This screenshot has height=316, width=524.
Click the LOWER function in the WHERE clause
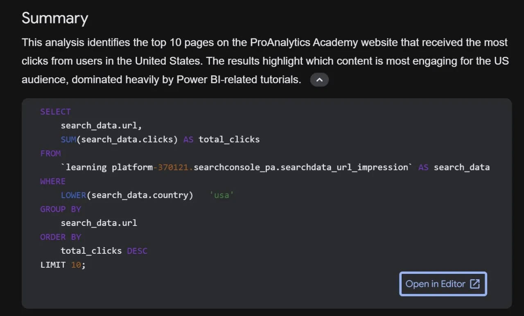pos(73,195)
